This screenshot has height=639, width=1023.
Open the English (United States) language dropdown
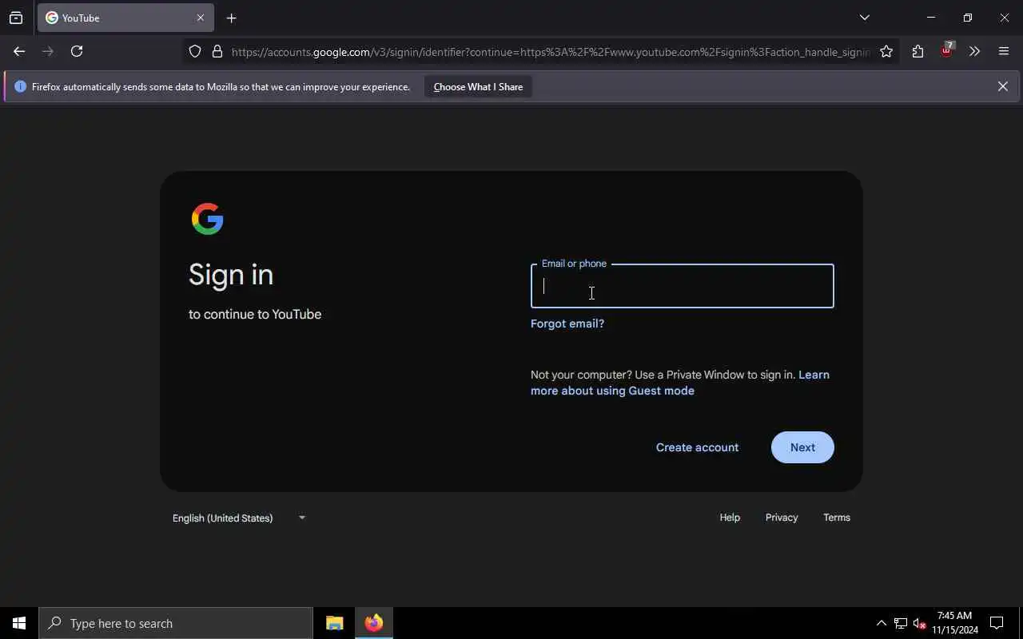click(239, 518)
